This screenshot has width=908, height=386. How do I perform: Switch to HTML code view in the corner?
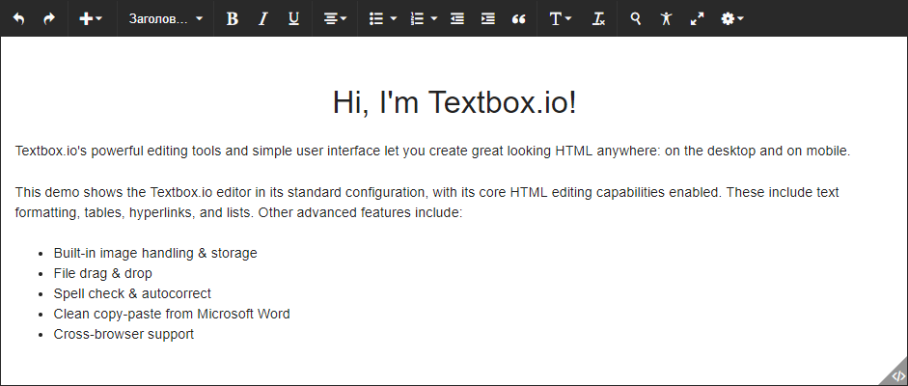pos(896,375)
